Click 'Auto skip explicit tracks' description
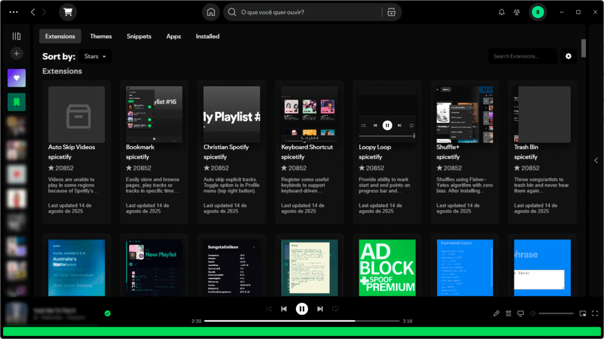This screenshot has width=604, height=339. point(231,185)
